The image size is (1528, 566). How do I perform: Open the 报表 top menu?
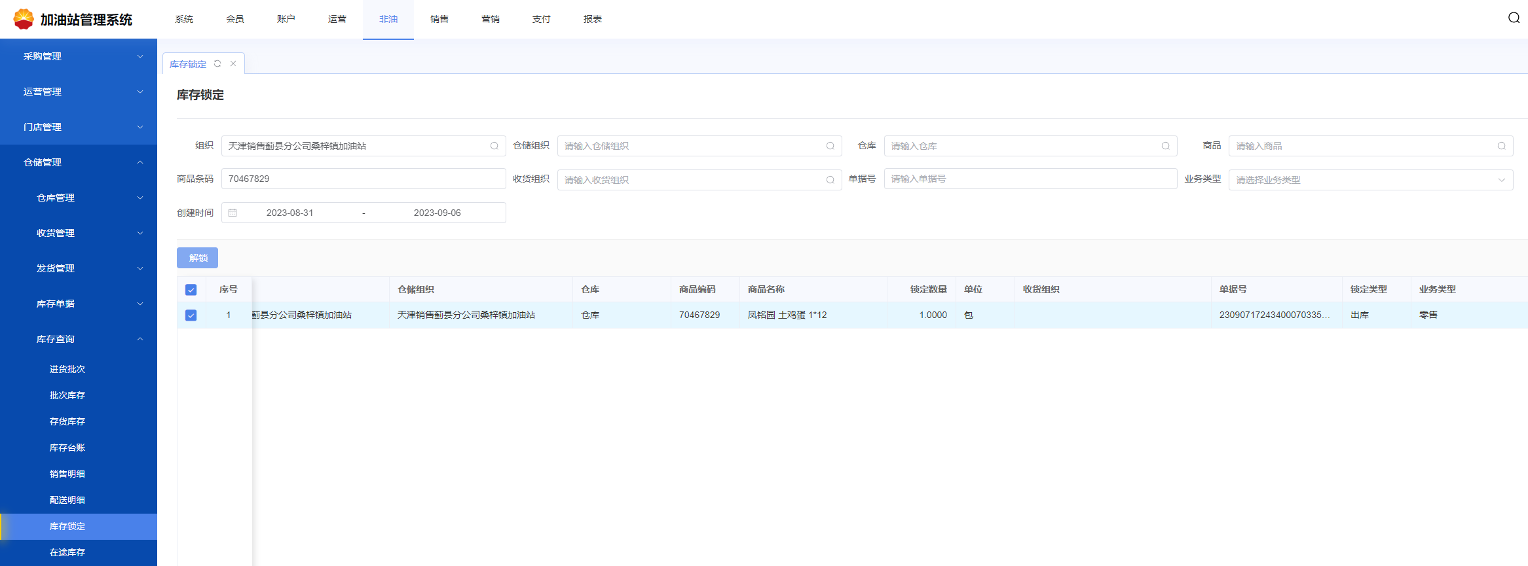[592, 19]
